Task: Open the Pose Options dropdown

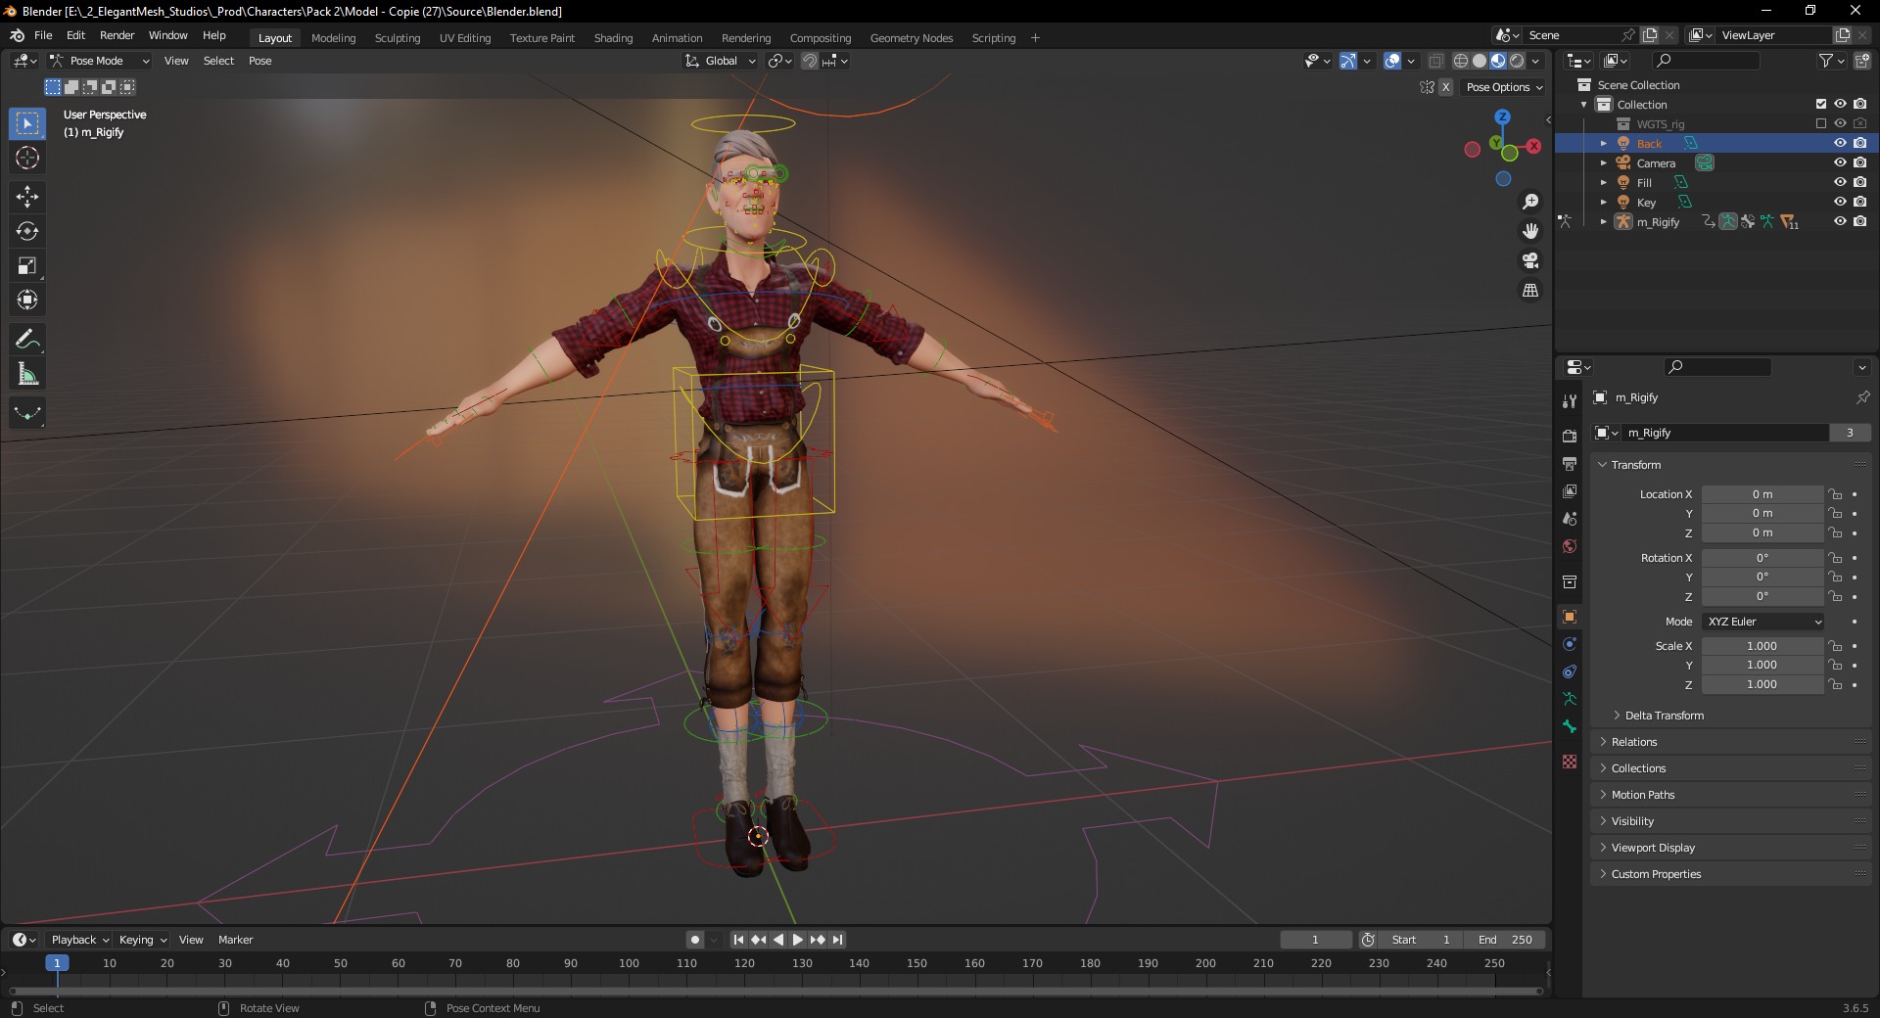Action: pos(1504,87)
